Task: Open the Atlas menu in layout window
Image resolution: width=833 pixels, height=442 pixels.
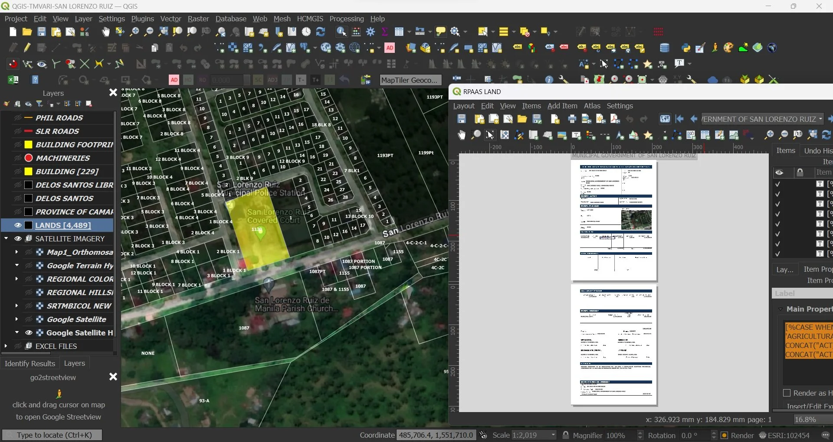Action: point(592,106)
